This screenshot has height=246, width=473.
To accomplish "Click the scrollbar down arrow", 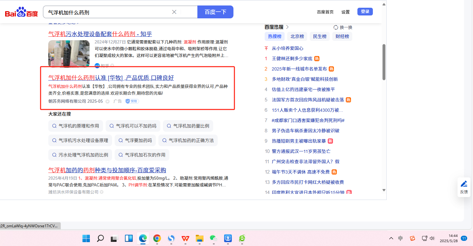I will pos(384,190).
